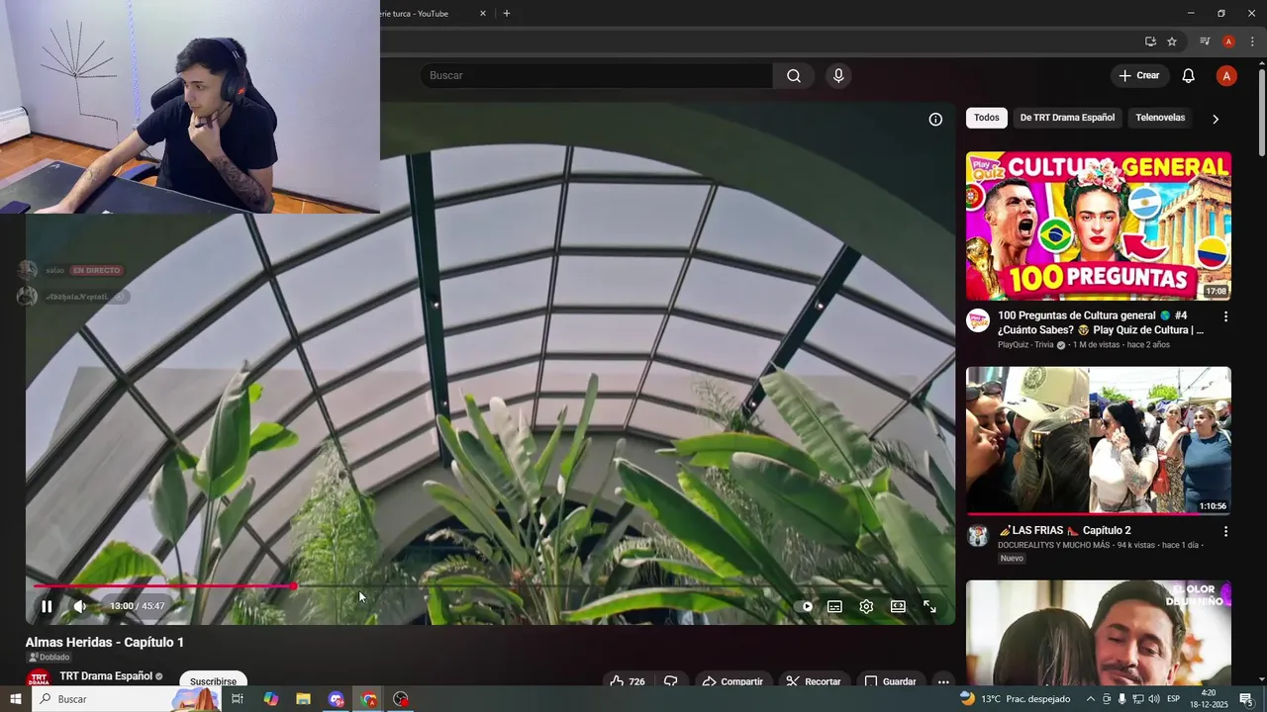Viewport: 1267px width, 712px height.
Task: Bookmark this page with the star icon
Action: (1172, 42)
